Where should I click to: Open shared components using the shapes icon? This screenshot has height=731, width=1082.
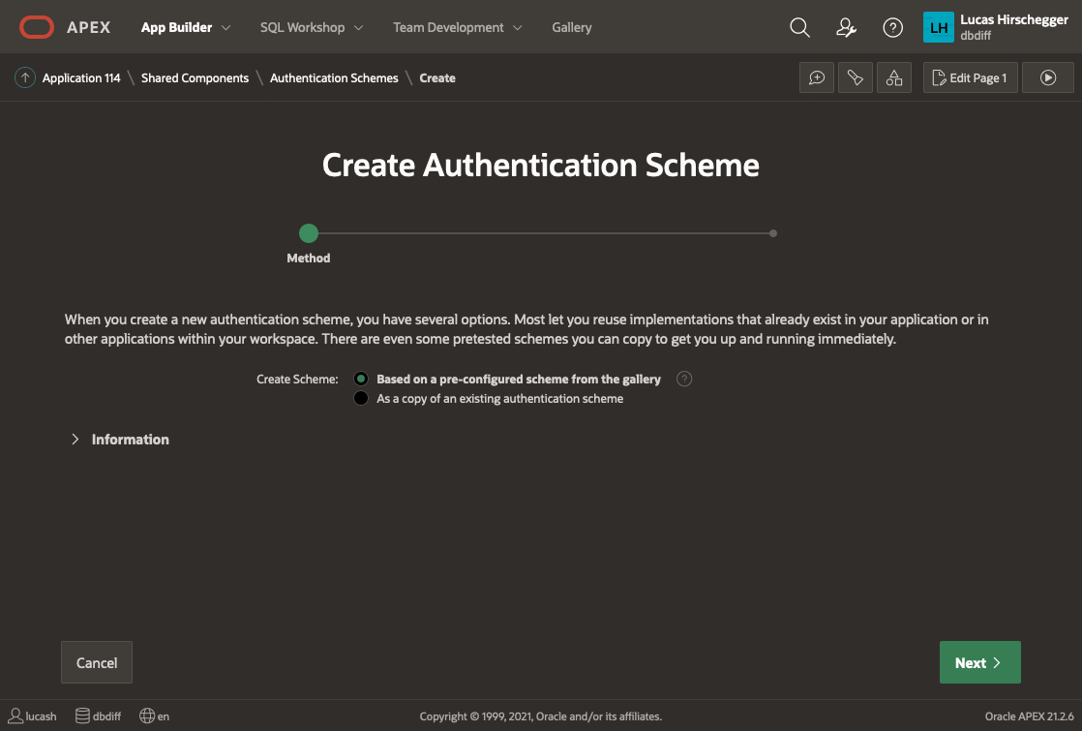(x=893, y=77)
